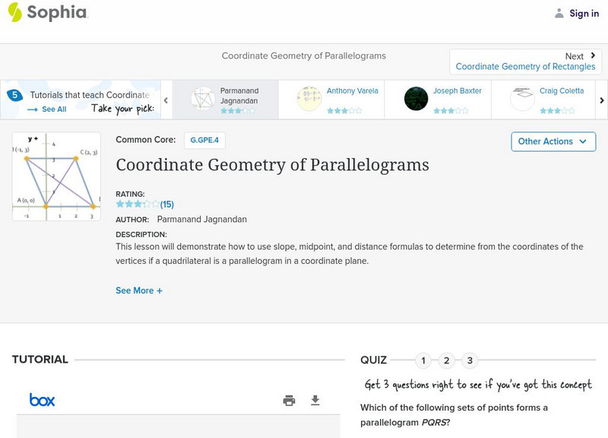
Task: Go to quiz question 3
Action: 470,360
